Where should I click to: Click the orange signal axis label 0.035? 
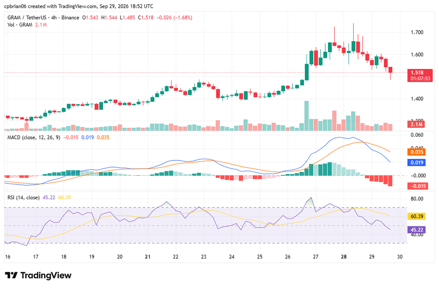pos(417,152)
